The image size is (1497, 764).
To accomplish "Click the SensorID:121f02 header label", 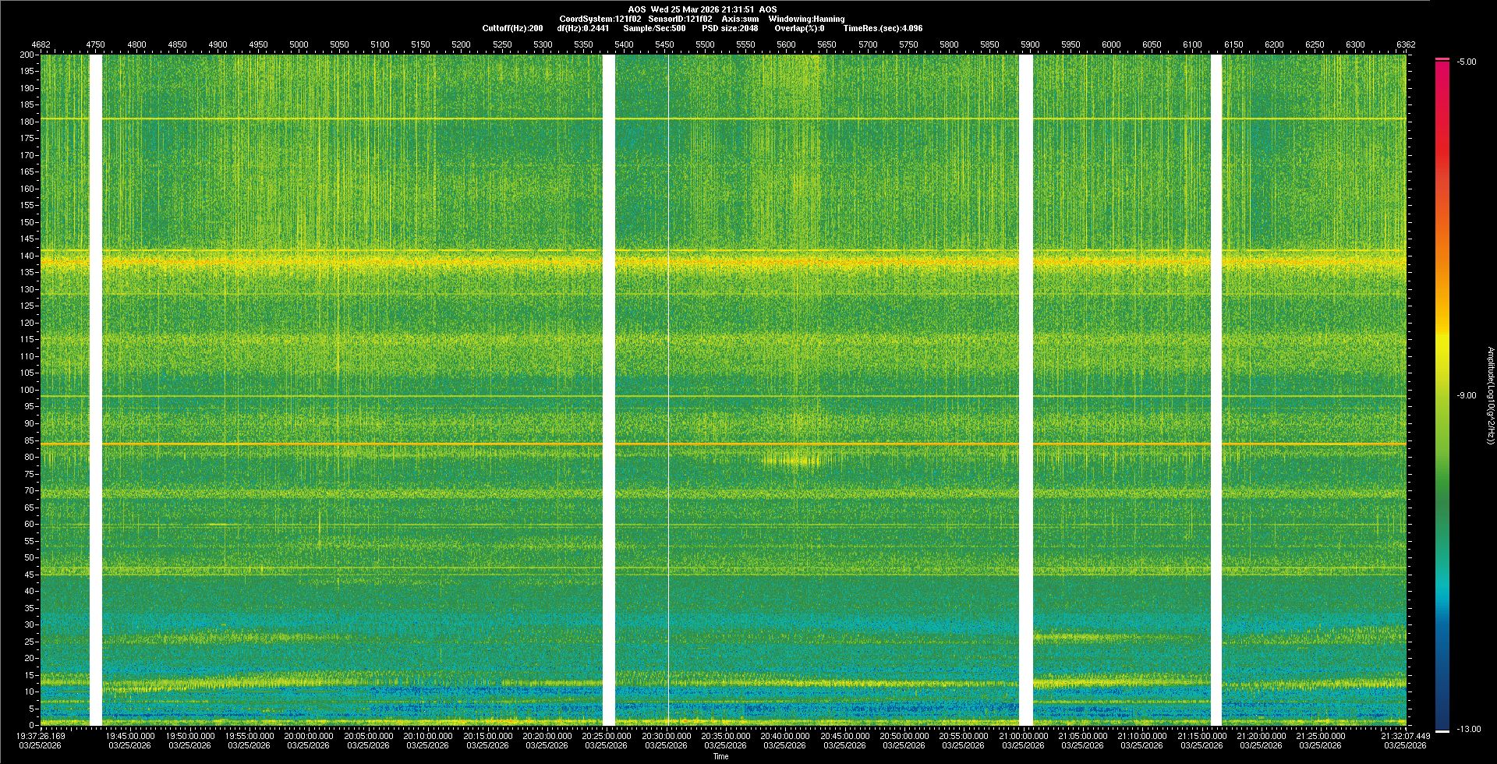I will (680, 19).
